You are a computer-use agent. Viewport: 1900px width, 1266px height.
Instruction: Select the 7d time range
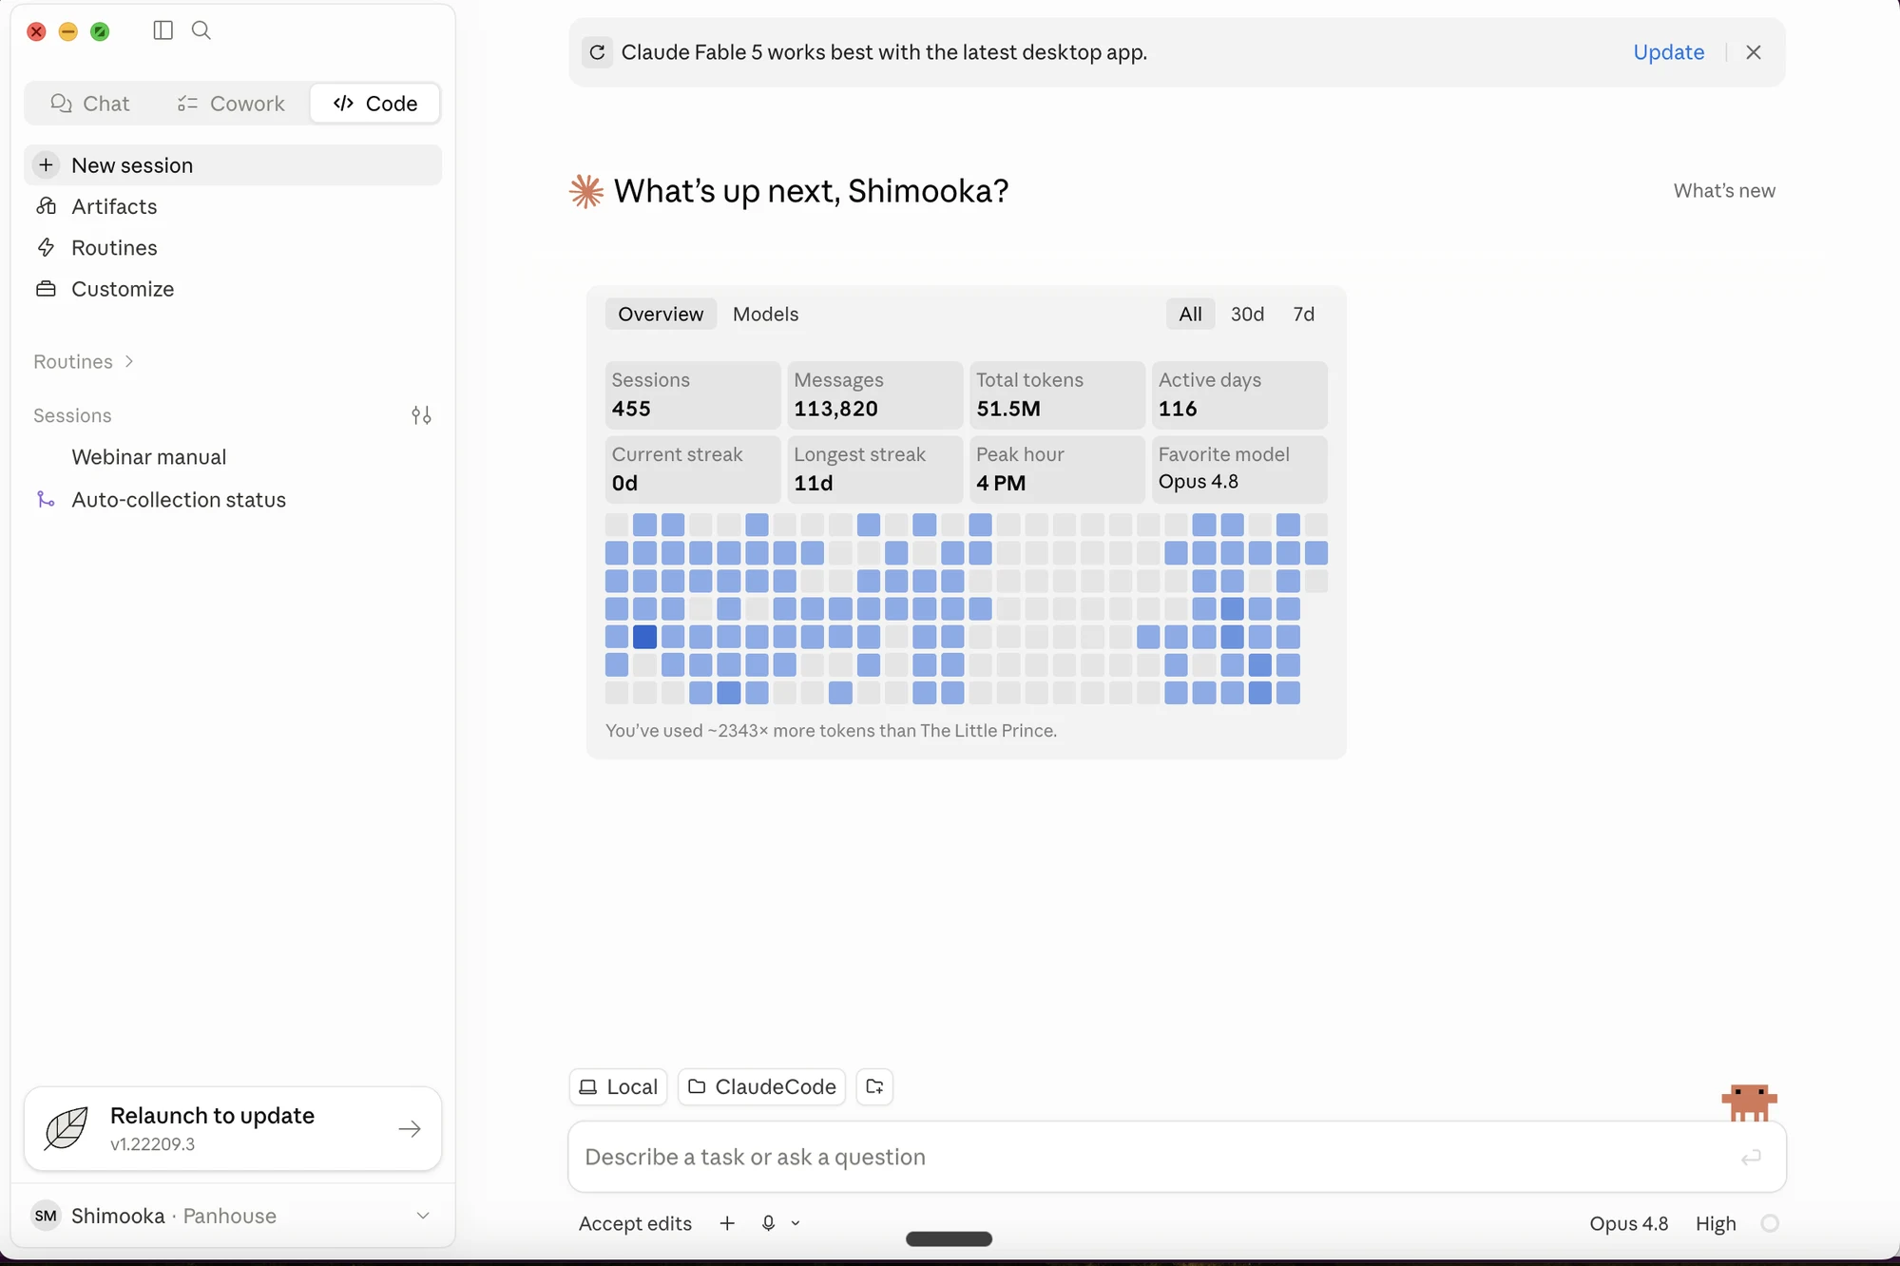(1303, 315)
